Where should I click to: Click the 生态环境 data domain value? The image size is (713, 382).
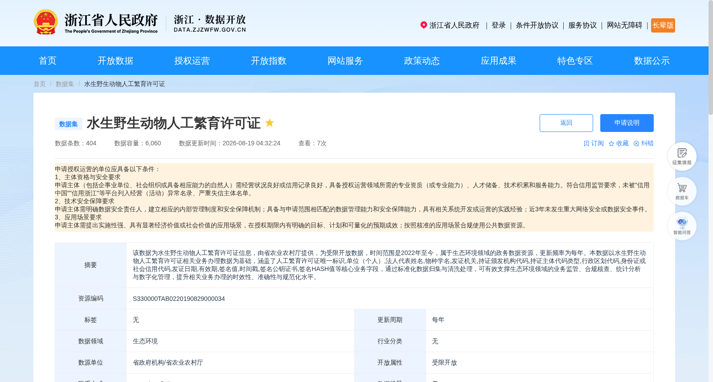click(145, 341)
